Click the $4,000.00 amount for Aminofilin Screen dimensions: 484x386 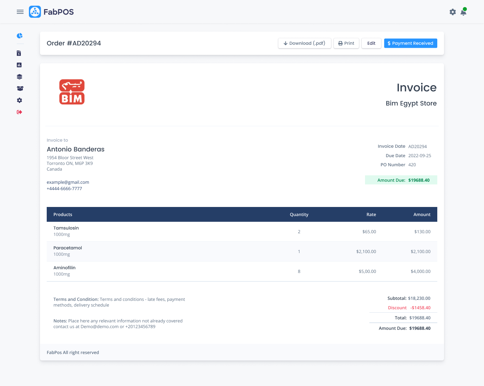(420, 271)
